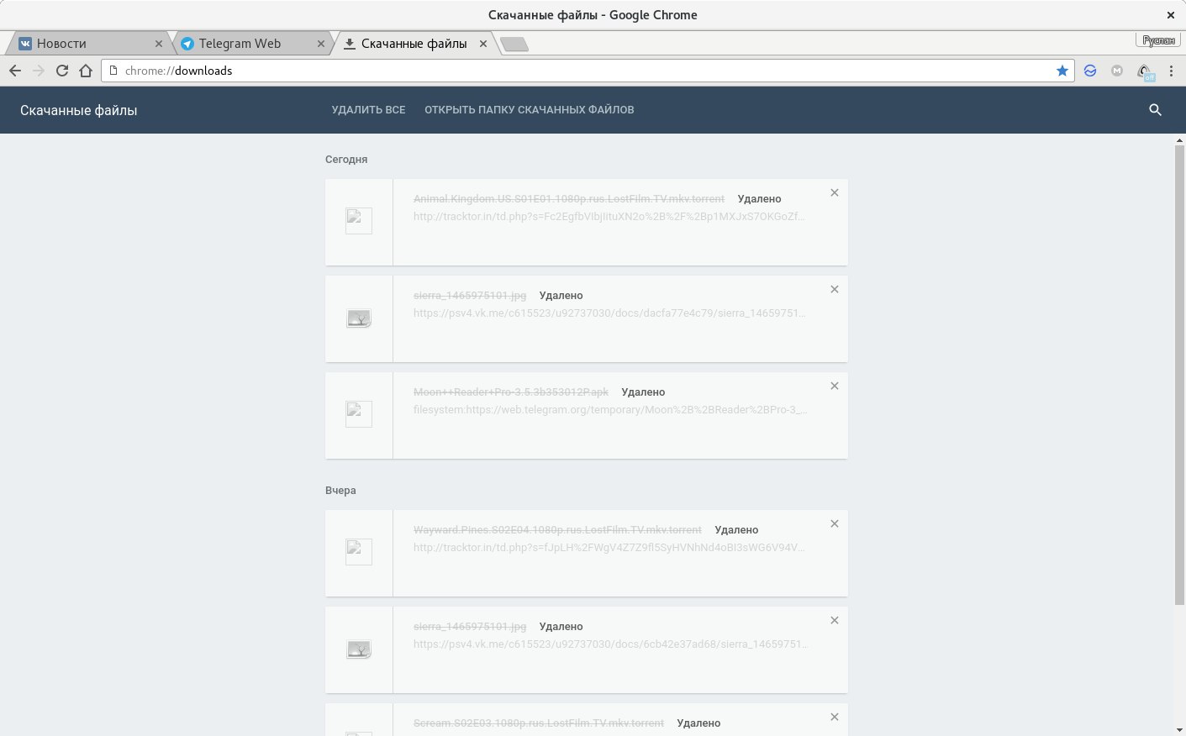Image resolution: width=1186 pixels, height=736 pixels.
Task: Open the web.telegram.org filesystem link
Action: [x=610, y=410]
